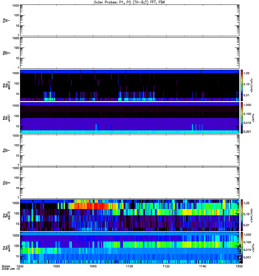Click '<|mV/m|>' unit label beside thb edc12 color bar

click(252, 85)
